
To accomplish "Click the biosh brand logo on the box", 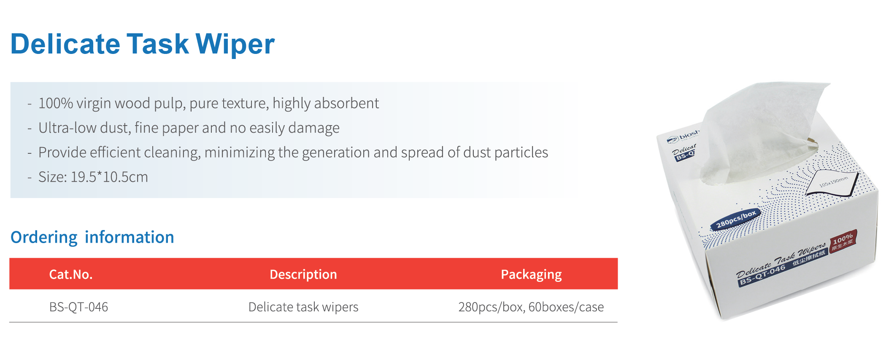I will tap(684, 137).
